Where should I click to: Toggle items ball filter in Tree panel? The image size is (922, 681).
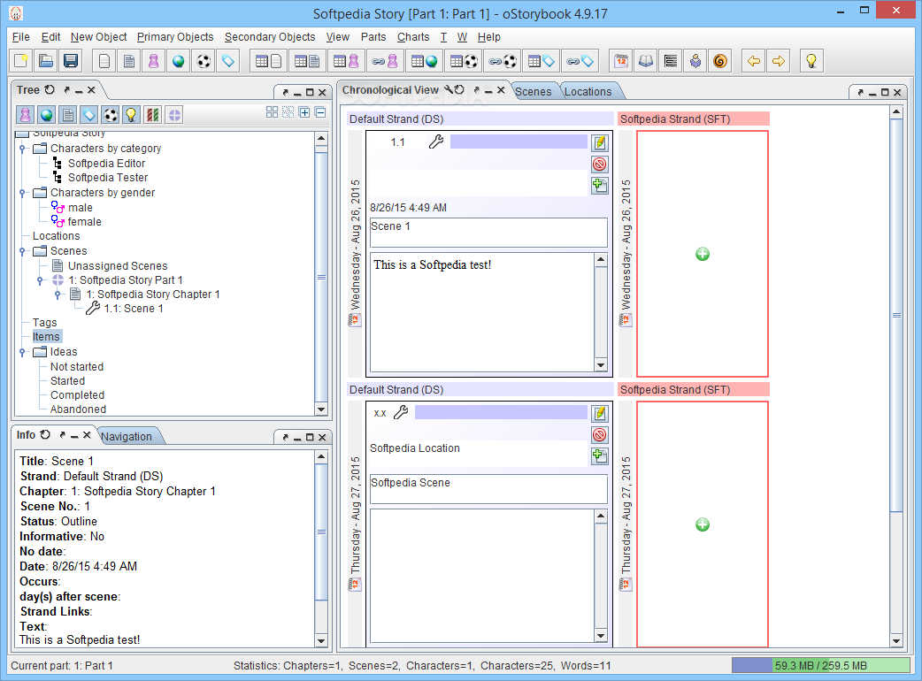pyautogui.click(x=111, y=115)
